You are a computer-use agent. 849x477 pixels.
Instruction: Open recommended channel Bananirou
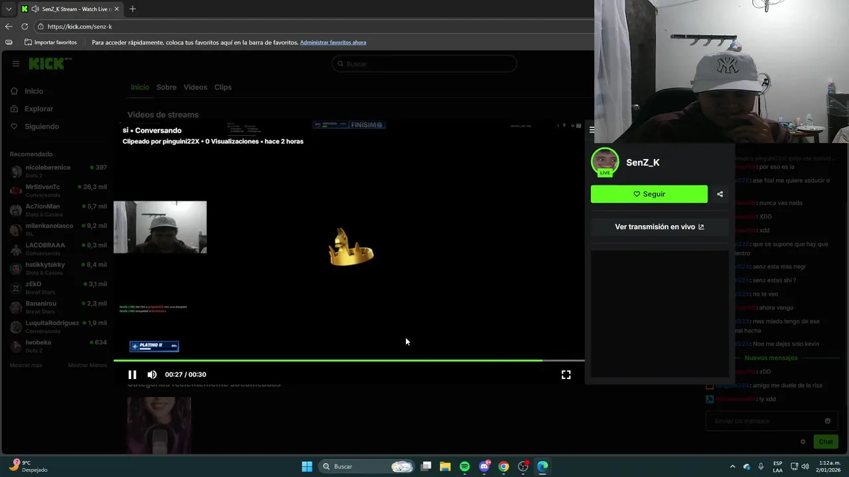[58, 307]
